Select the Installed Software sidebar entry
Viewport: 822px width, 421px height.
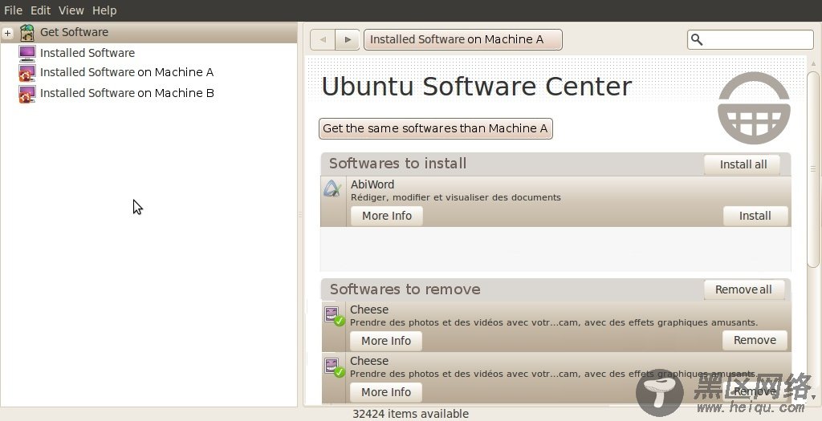(87, 53)
